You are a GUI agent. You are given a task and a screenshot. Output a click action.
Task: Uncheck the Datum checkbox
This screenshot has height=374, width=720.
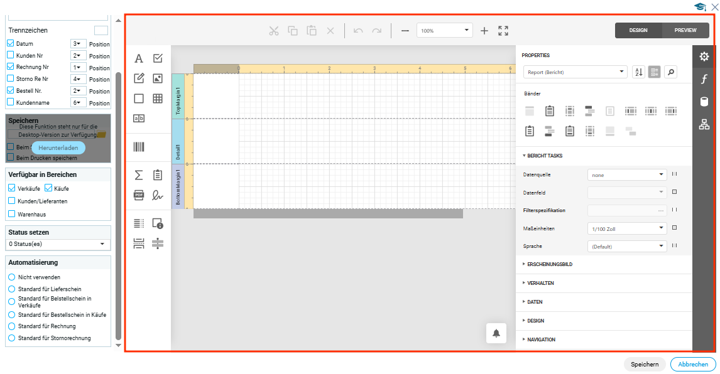(11, 44)
